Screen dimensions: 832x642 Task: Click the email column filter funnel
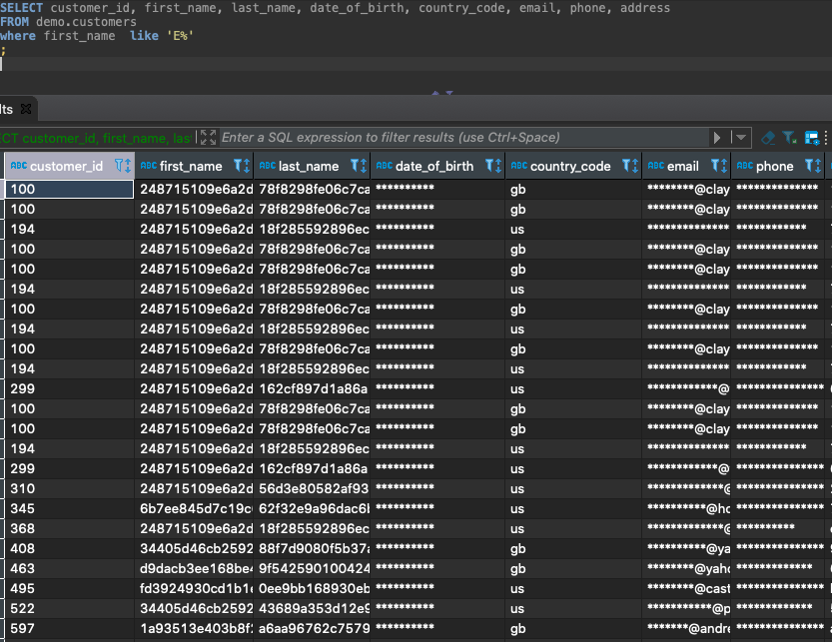tap(715, 166)
